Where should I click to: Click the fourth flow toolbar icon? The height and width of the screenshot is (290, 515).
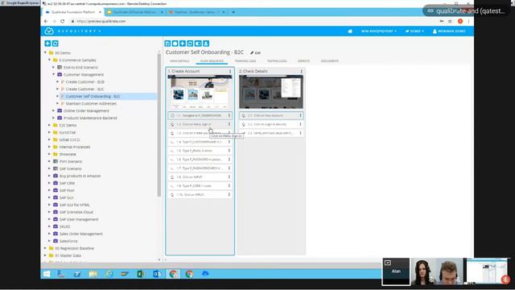(190, 43)
